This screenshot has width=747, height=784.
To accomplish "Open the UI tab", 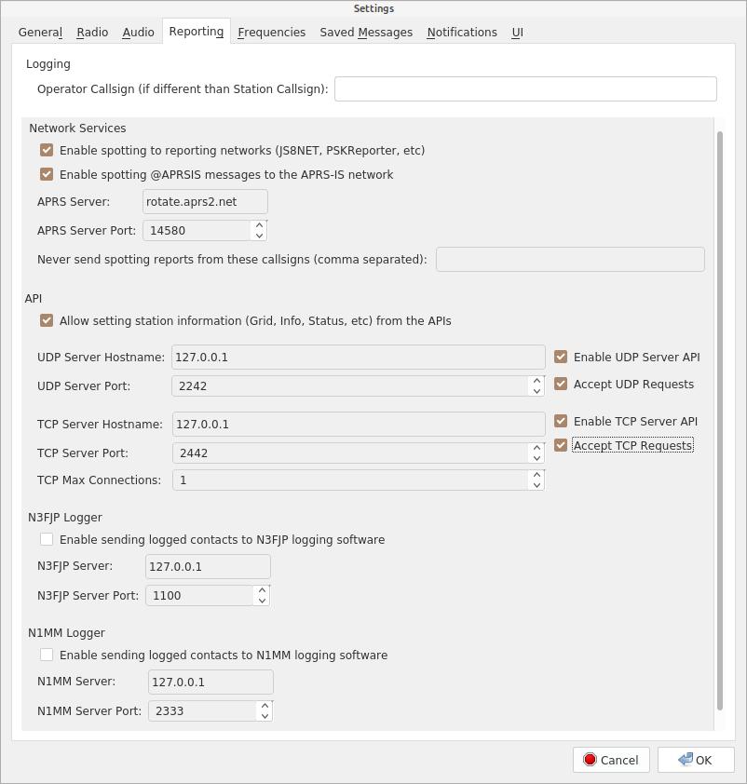I will tap(518, 33).
